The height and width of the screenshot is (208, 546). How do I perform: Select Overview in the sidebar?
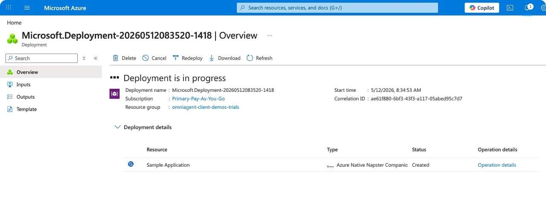(x=51, y=72)
